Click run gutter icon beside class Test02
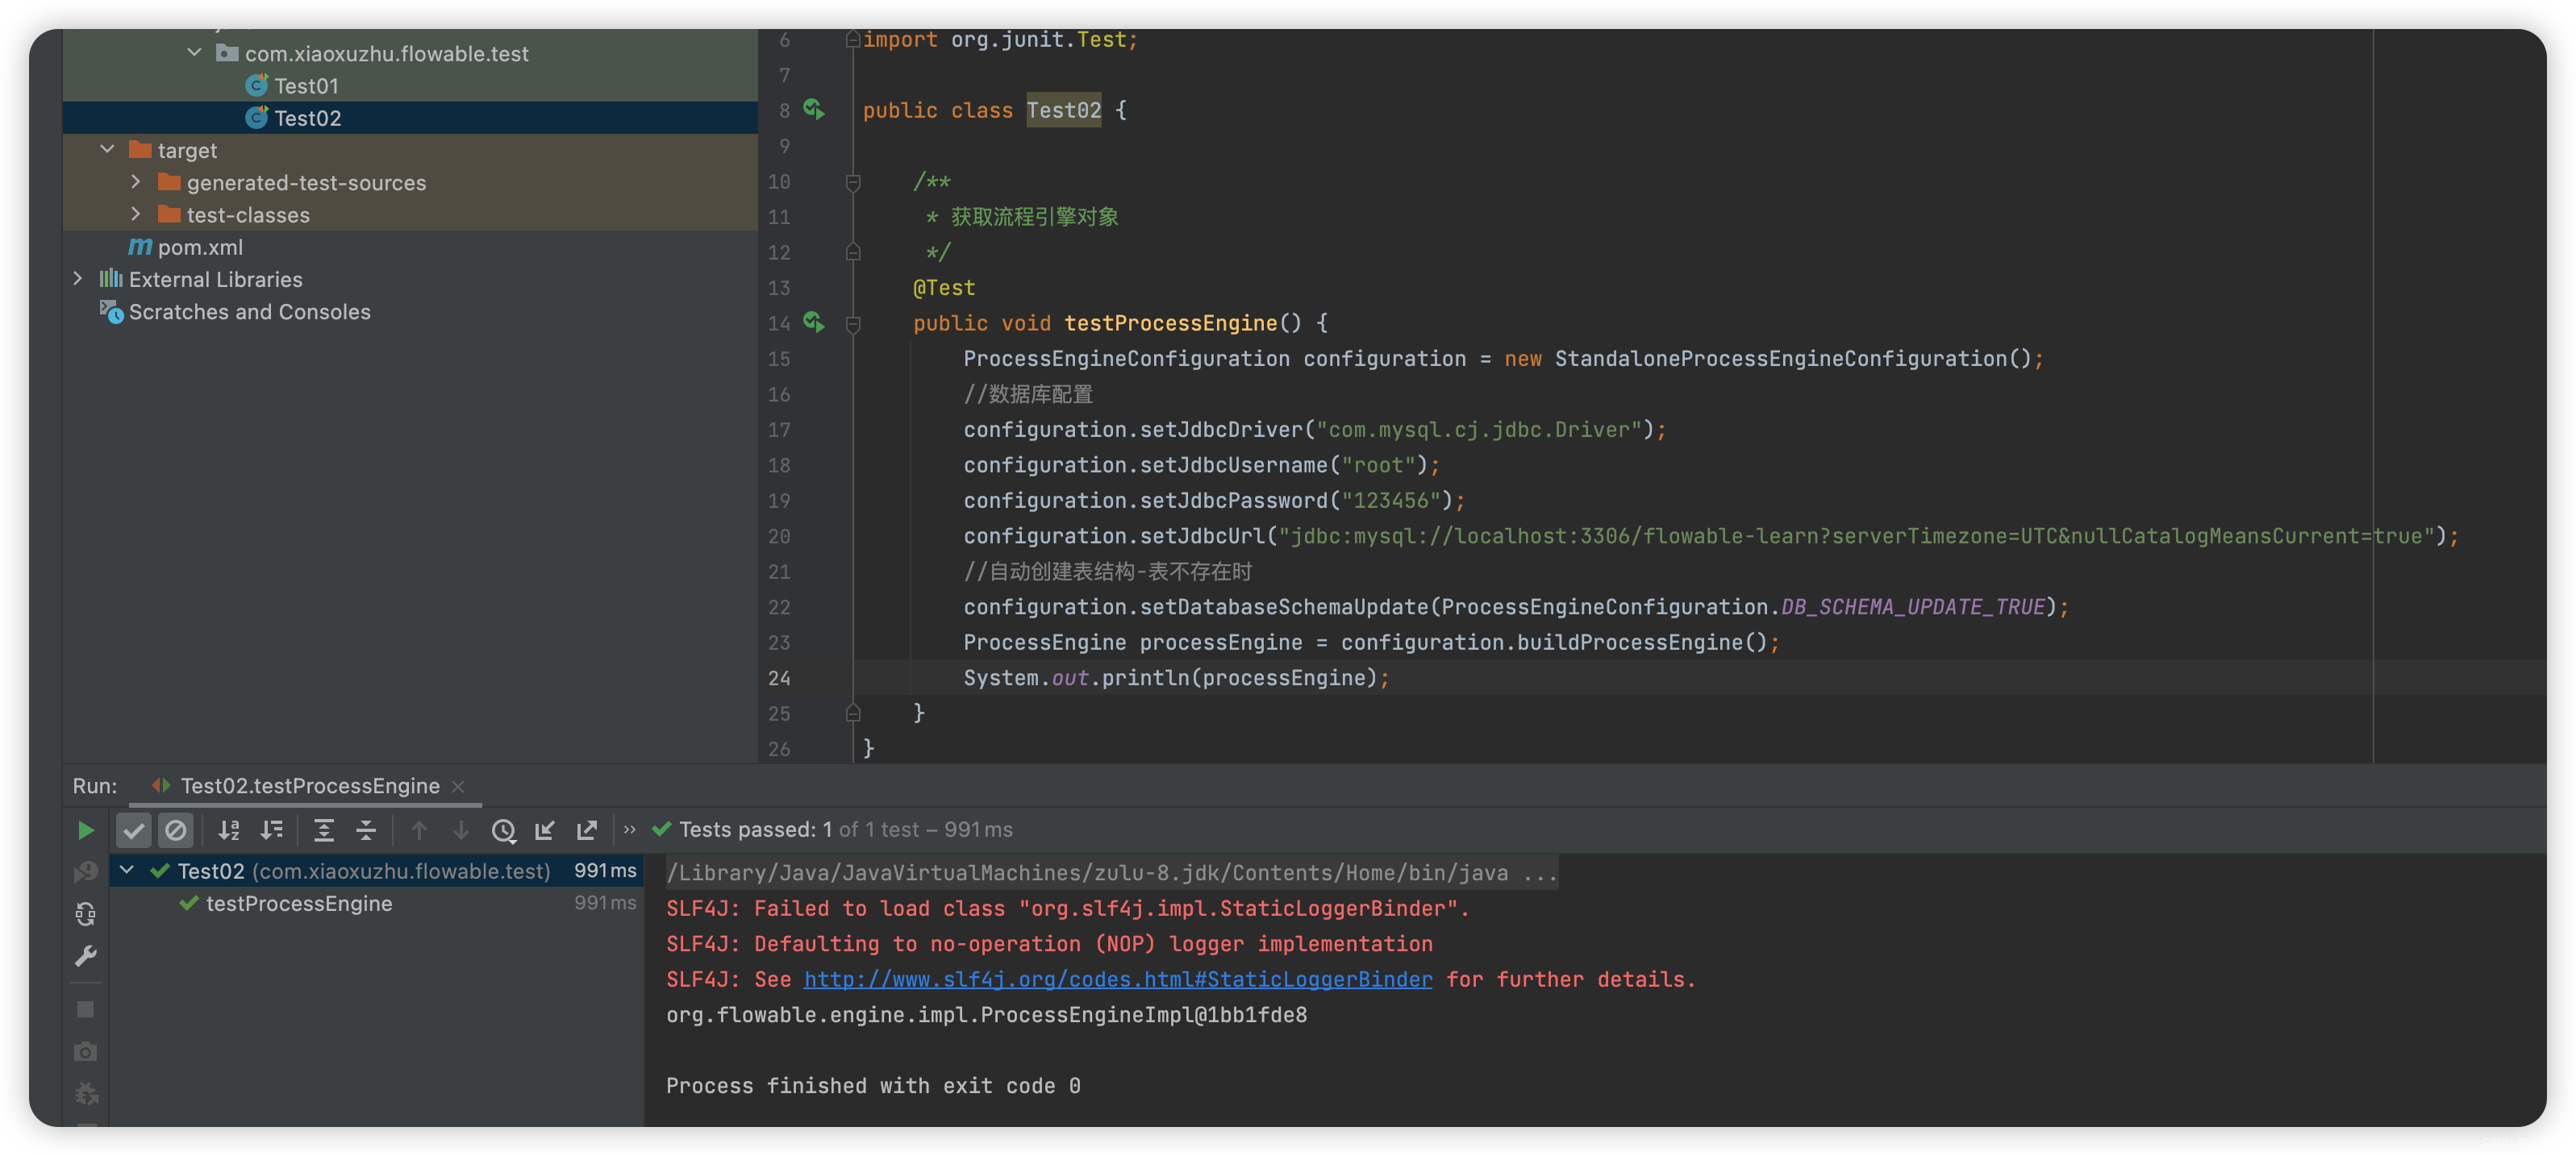The width and height of the screenshot is (2576, 1156). (814, 110)
